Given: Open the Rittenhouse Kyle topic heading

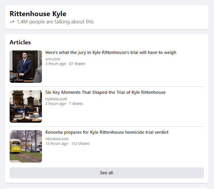Looking at the screenshot, I should point(38,14).
